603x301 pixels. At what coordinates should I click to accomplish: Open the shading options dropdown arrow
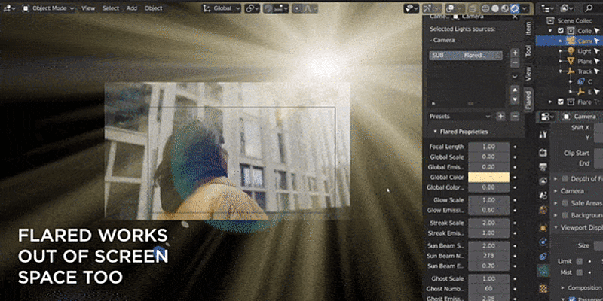coord(525,8)
